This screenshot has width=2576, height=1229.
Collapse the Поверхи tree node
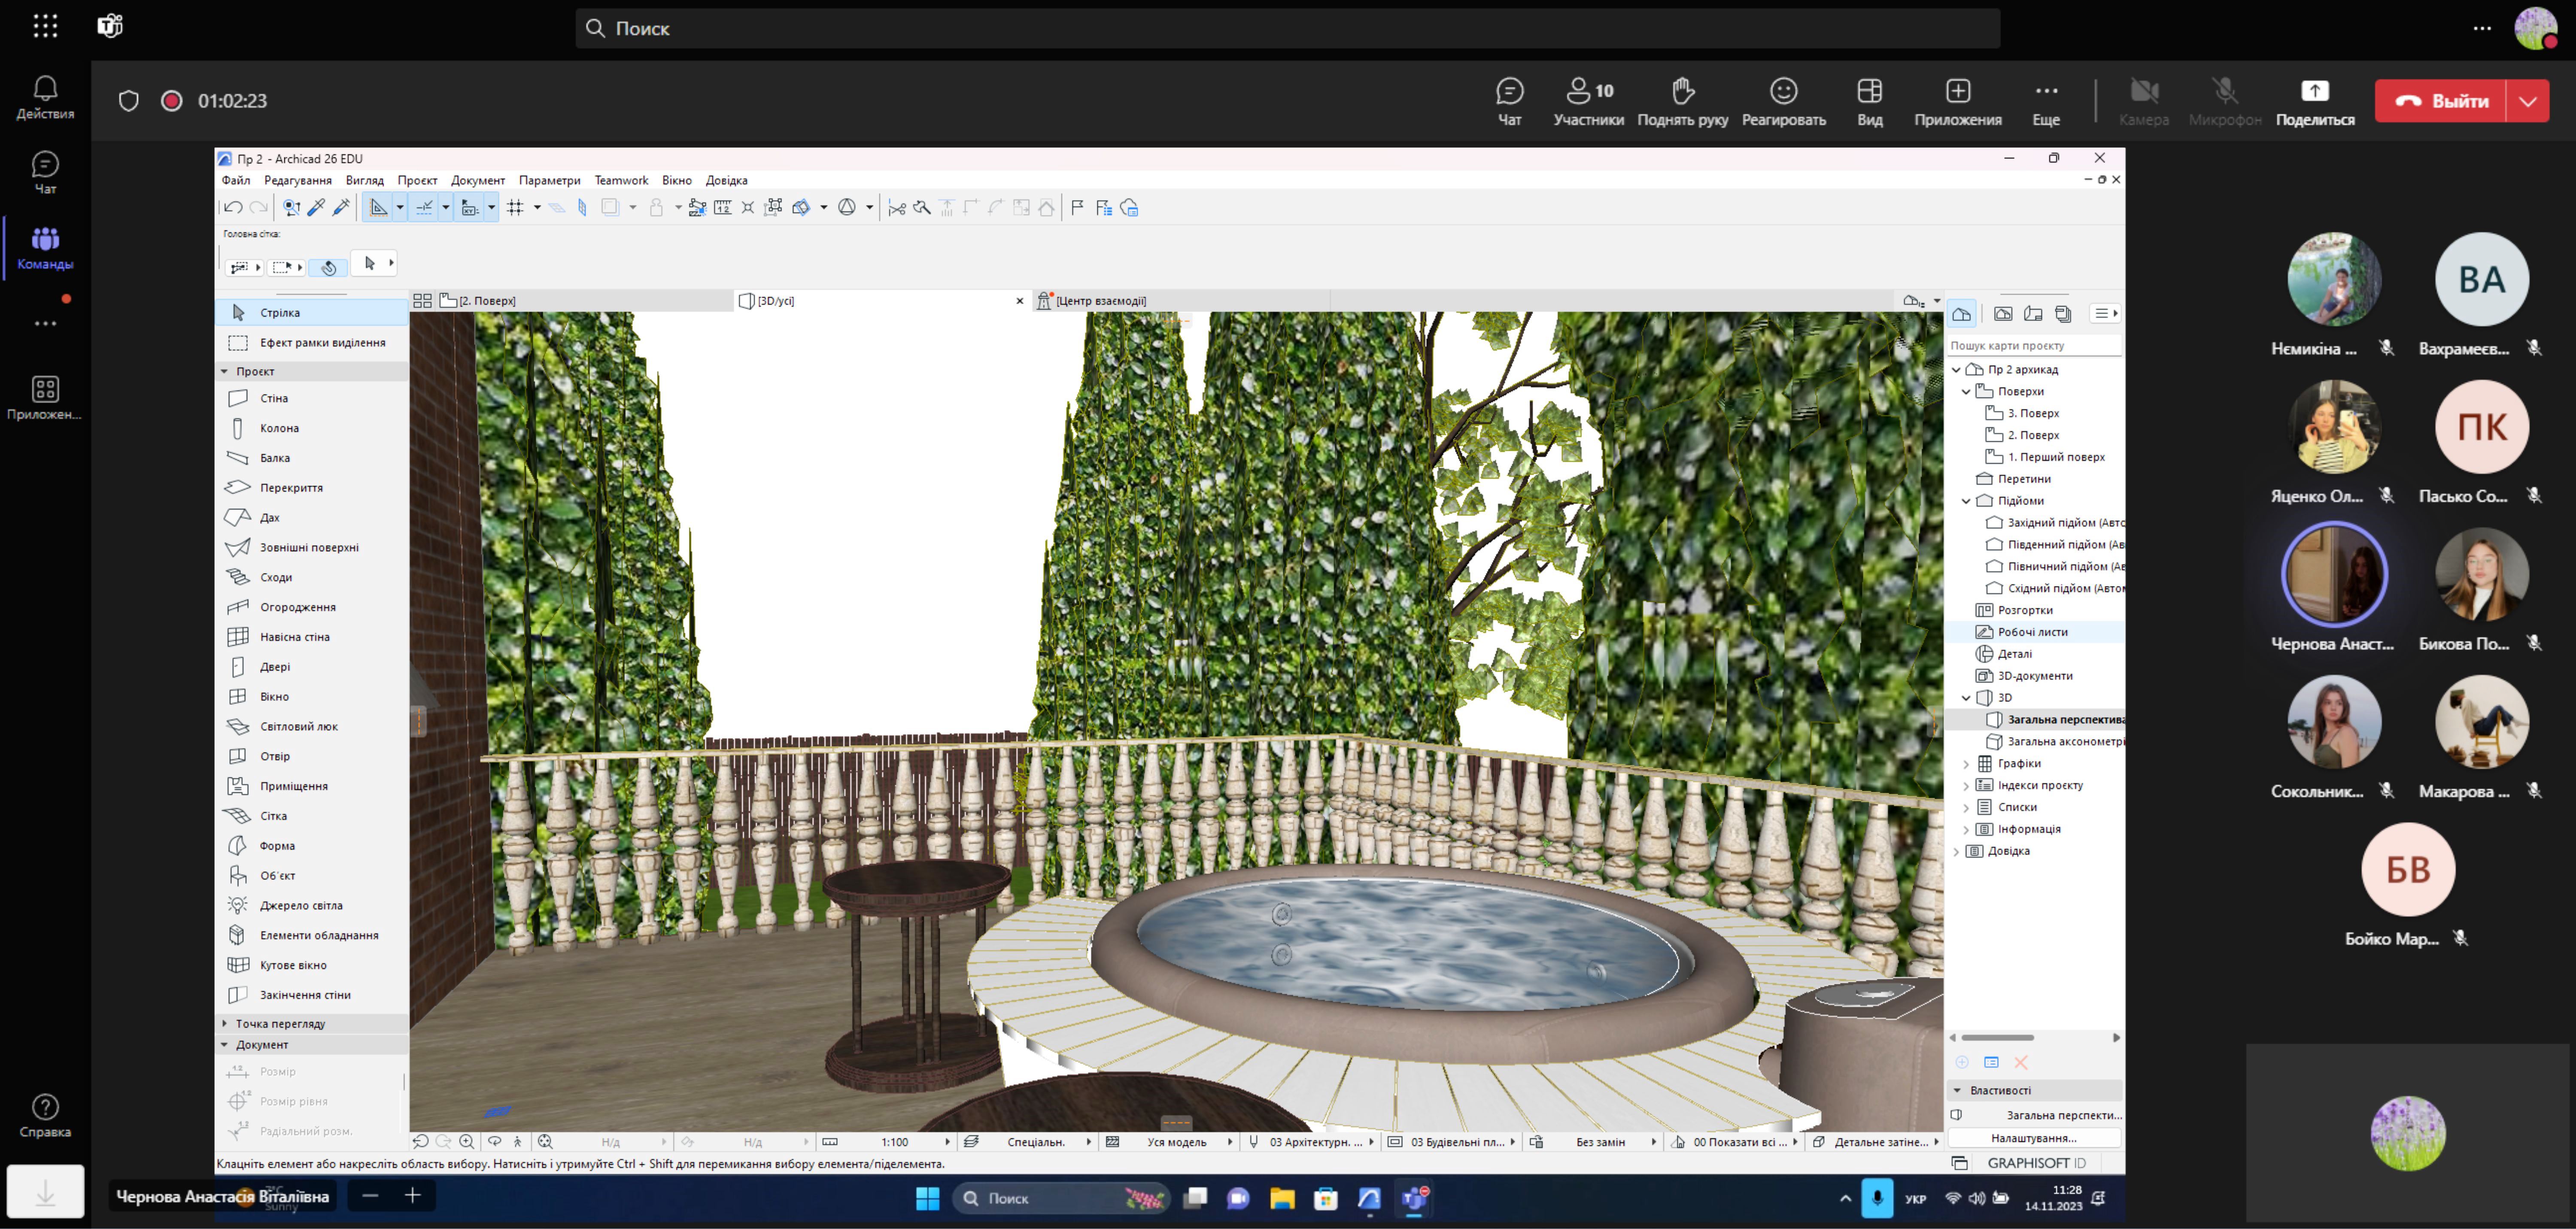click(1966, 392)
